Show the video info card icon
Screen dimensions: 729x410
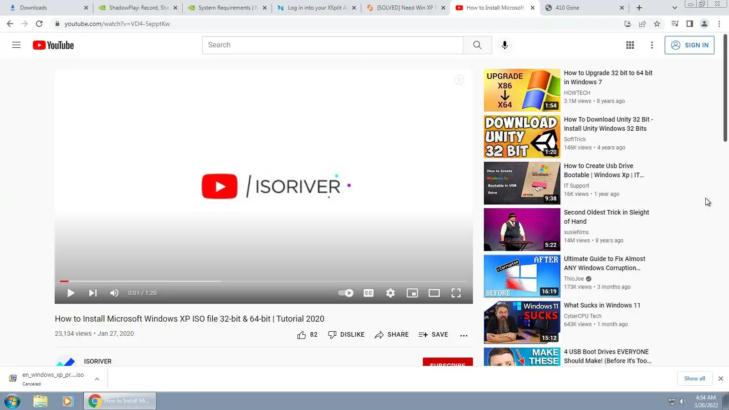coord(459,80)
